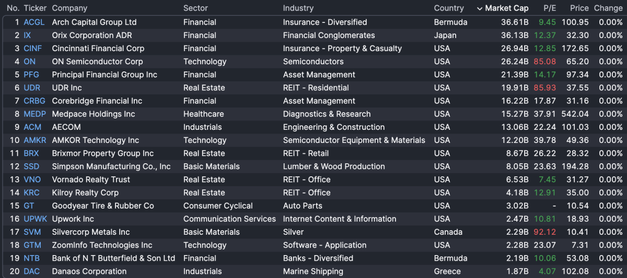
Task: Click the Sector column header
Action: (x=195, y=8)
